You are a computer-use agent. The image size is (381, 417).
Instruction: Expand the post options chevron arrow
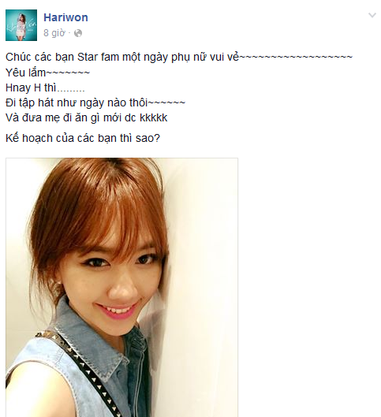(372, 15)
